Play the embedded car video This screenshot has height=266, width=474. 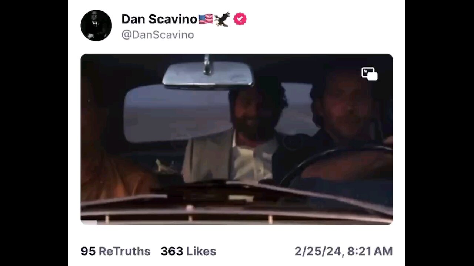(237, 139)
